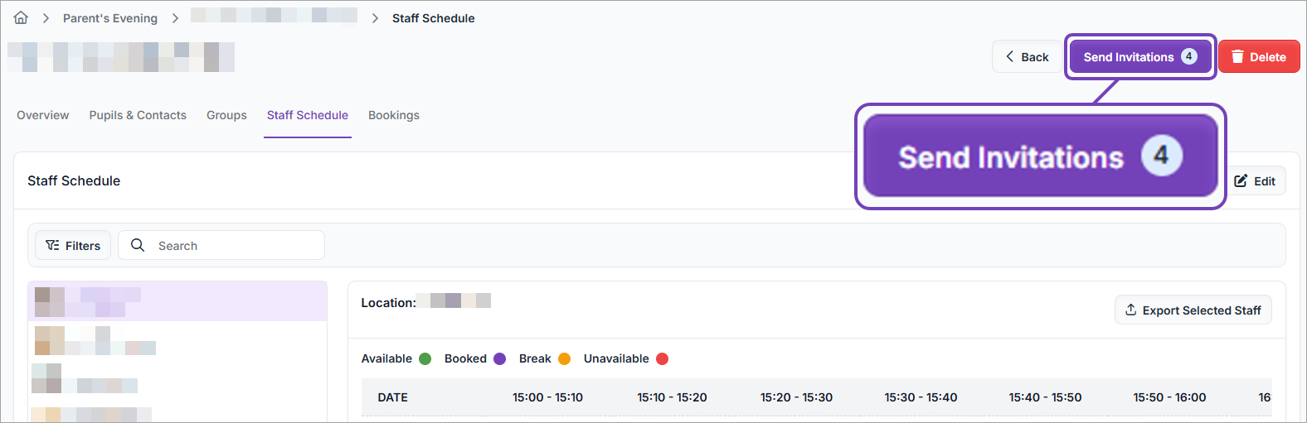Screen dimensions: 1307x423
Task: Click the search magnifier icon
Action: click(x=138, y=245)
